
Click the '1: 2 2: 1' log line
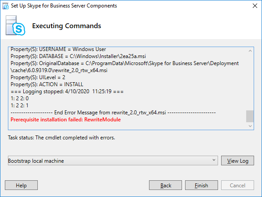[x=20, y=106]
